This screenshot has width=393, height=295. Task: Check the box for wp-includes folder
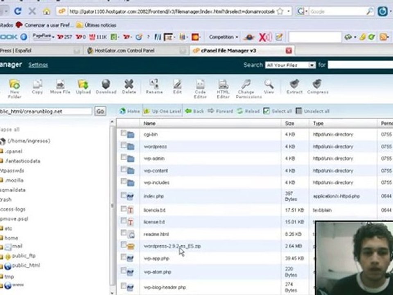123,181
